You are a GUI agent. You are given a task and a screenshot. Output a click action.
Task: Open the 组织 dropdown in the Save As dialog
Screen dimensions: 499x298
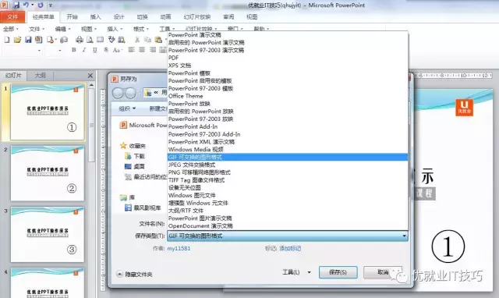[x=127, y=108]
